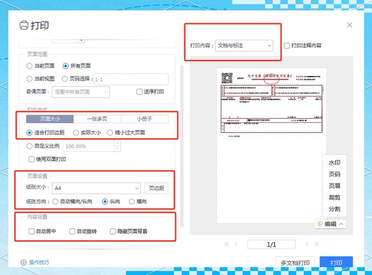
Task: Enable 自动旋转 checkbox
Action: 72,231
